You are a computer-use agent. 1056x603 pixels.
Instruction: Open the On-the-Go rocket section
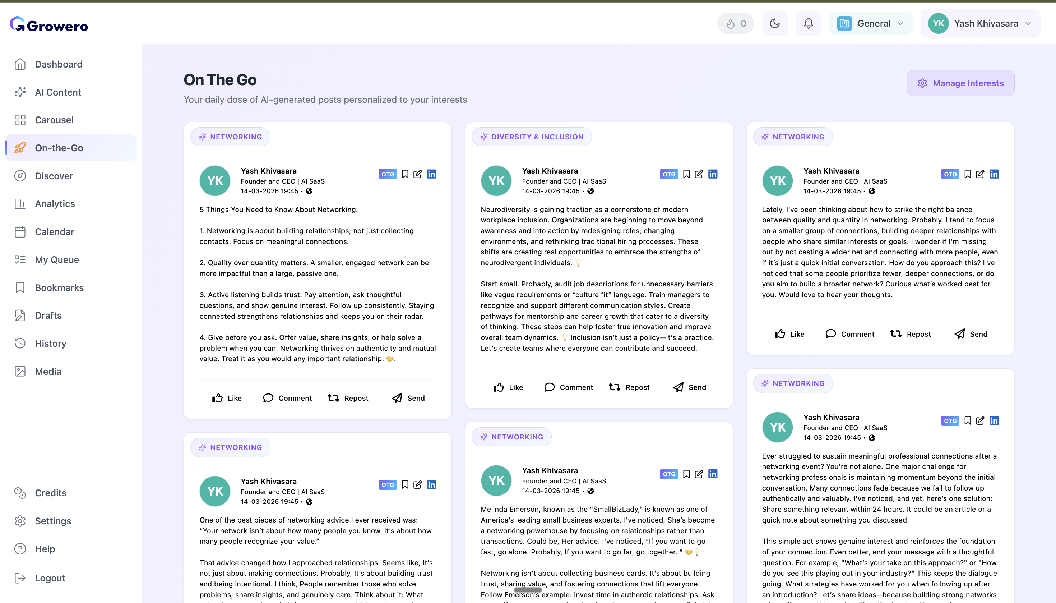click(x=59, y=148)
